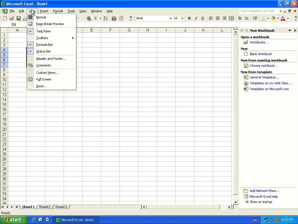Click the Name Box showing B4
The width and height of the screenshot is (298, 224).
(14, 24)
